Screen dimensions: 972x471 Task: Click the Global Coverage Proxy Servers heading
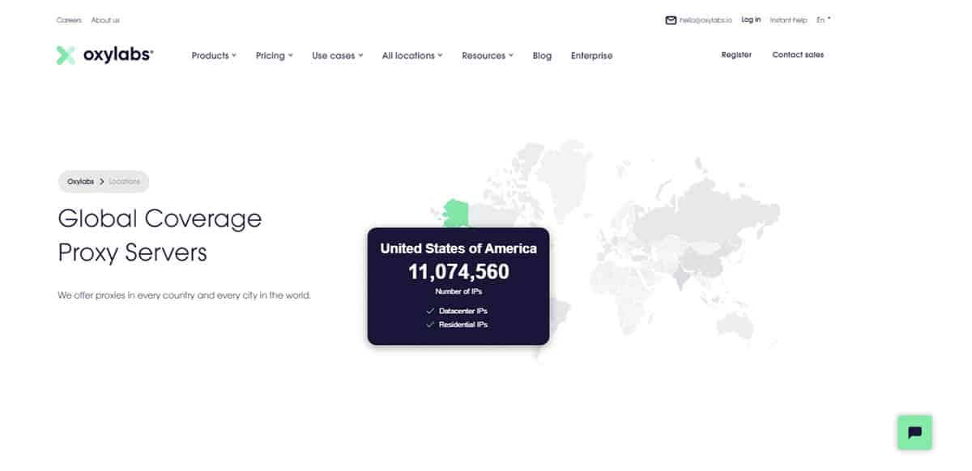(160, 235)
